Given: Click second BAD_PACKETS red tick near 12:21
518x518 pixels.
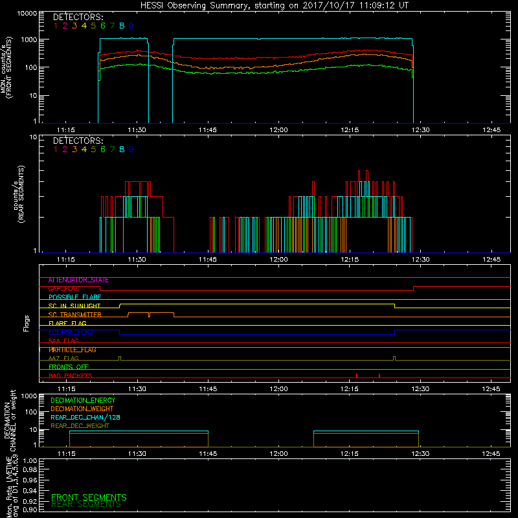Looking at the screenshot, I should click(379, 376).
